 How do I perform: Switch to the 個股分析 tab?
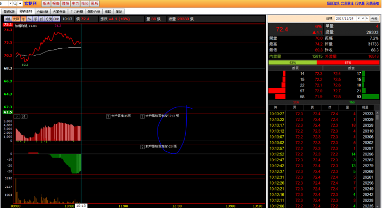click(94, 12)
